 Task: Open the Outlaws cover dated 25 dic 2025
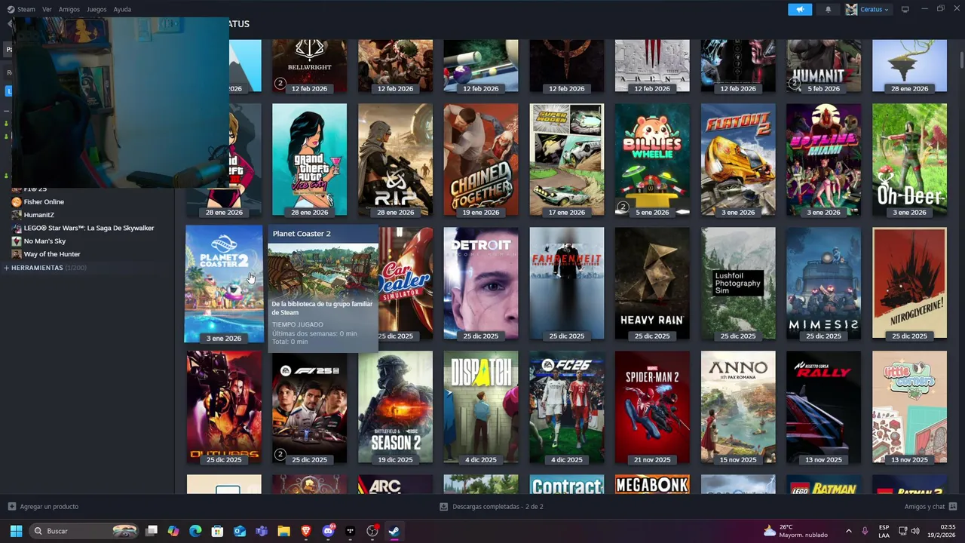click(x=224, y=406)
